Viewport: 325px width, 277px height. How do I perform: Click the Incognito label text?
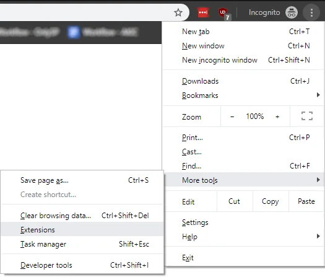tap(264, 12)
